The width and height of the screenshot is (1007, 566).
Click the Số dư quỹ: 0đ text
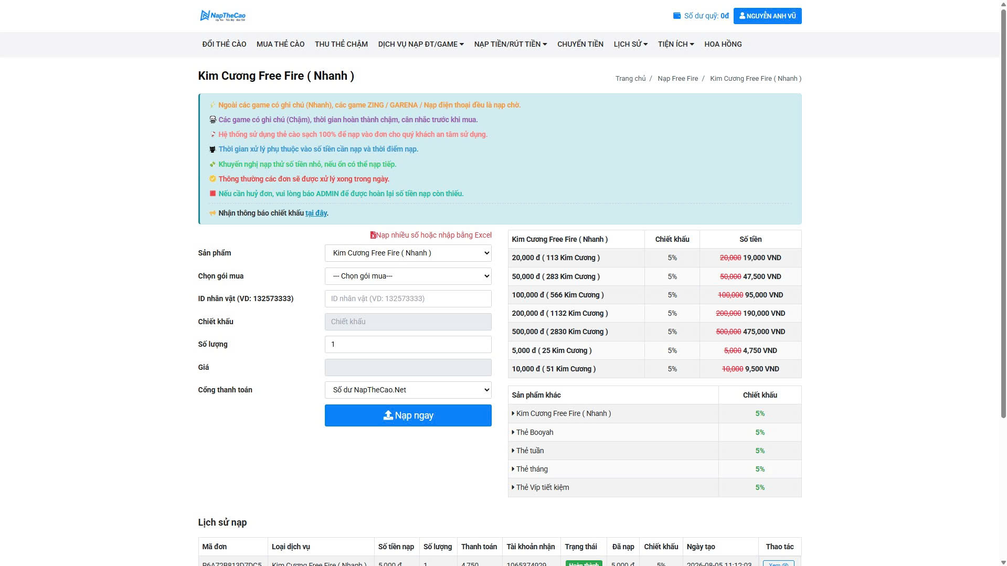706,16
